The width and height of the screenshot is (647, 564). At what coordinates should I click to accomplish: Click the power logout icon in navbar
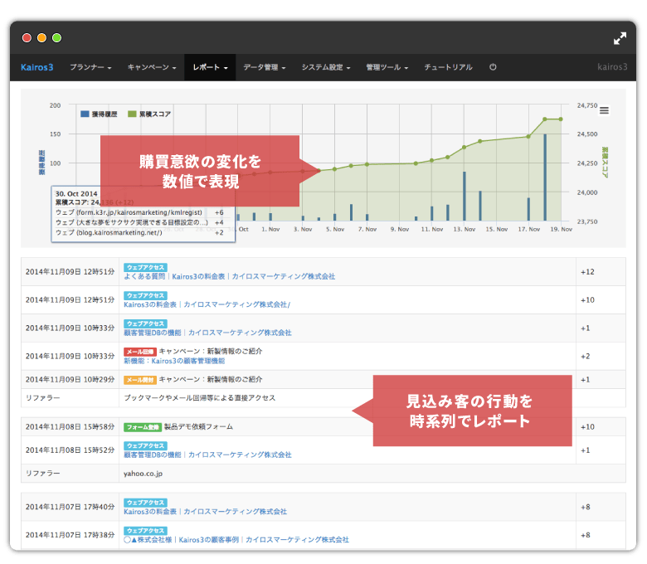tap(493, 67)
